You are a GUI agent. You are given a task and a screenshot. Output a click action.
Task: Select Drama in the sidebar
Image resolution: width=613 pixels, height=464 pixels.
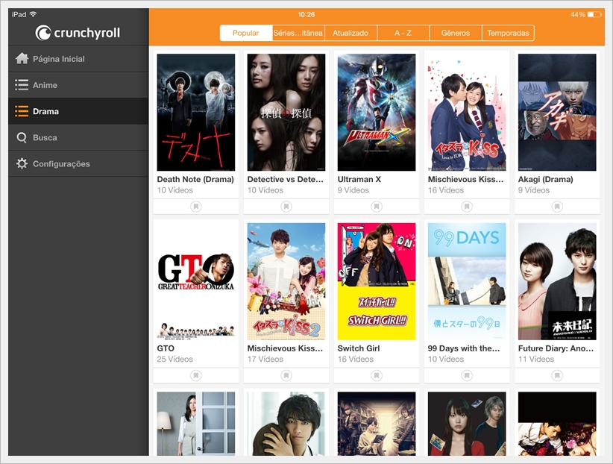(78, 111)
